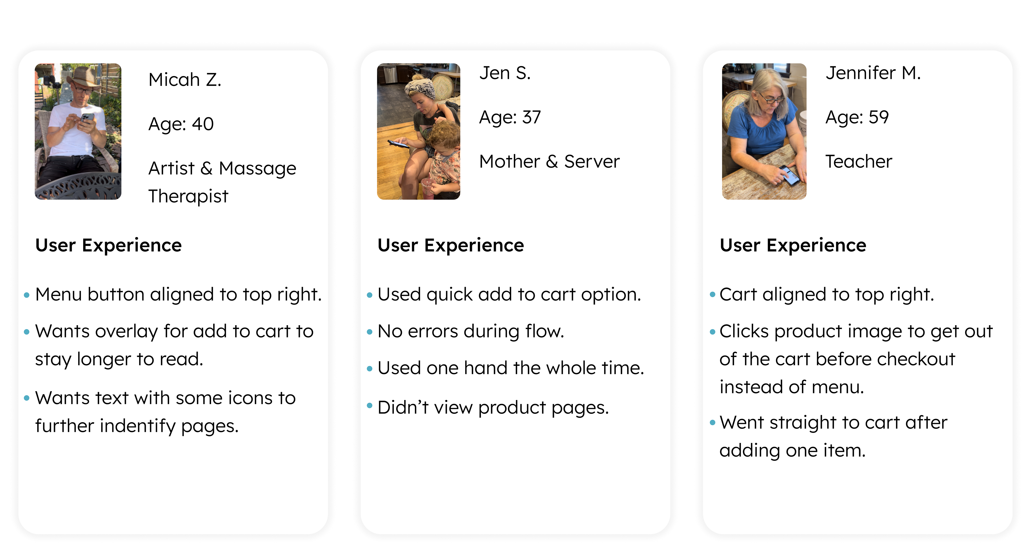Select the 'Cart aligned to top right' bullet

click(x=826, y=295)
